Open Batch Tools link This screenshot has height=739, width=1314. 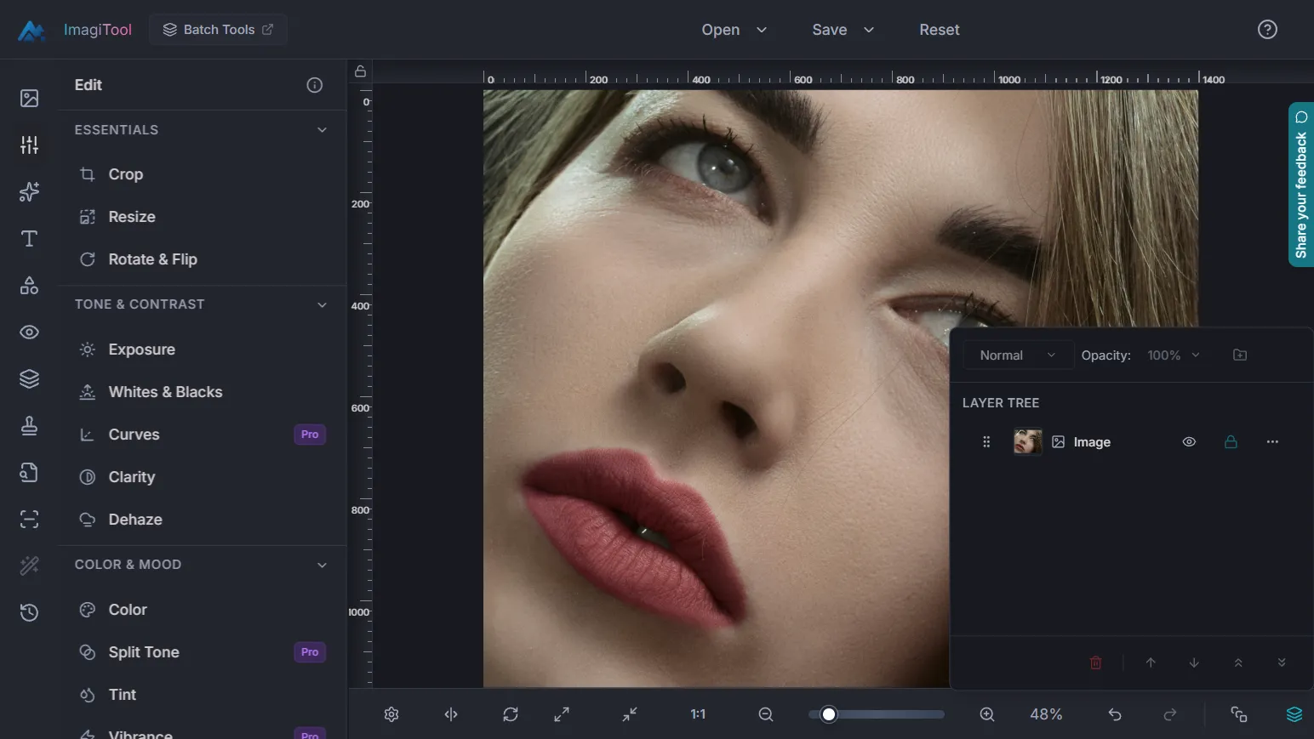(x=218, y=30)
